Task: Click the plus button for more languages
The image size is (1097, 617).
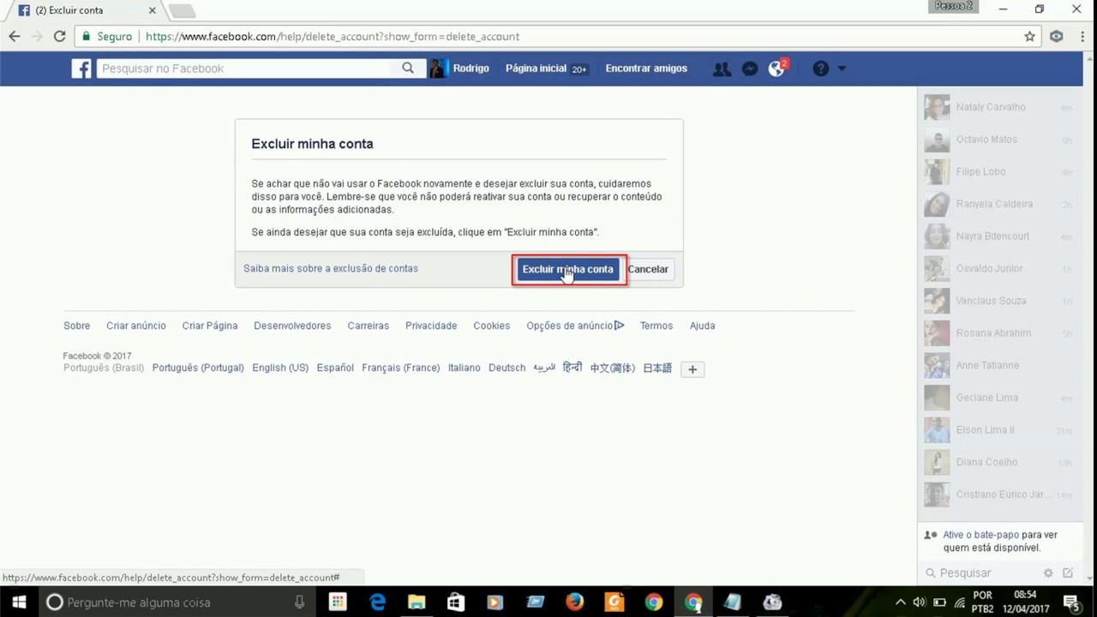Action: tap(692, 369)
